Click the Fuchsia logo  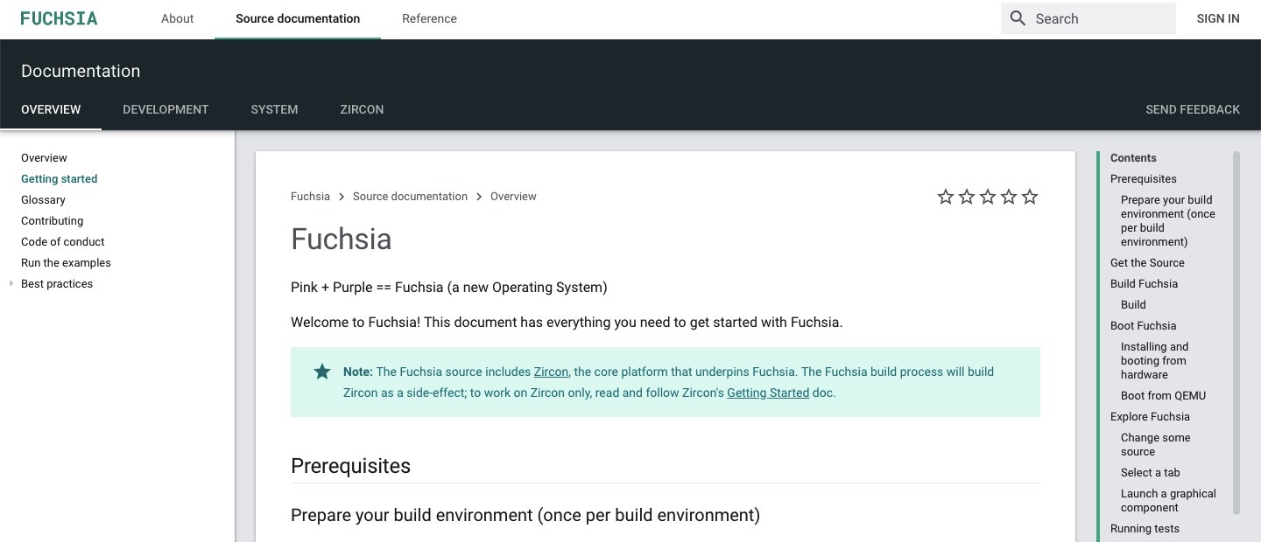[59, 18]
